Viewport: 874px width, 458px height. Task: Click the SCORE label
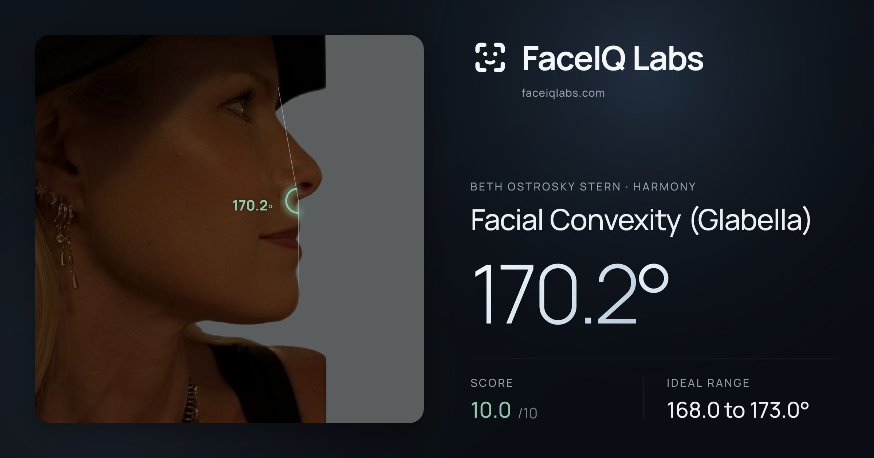pos(492,383)
